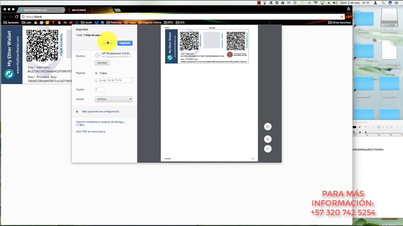Open the Otros favoritos folder
The width and height of the screenshot is (403, 226).
(339, 23)
